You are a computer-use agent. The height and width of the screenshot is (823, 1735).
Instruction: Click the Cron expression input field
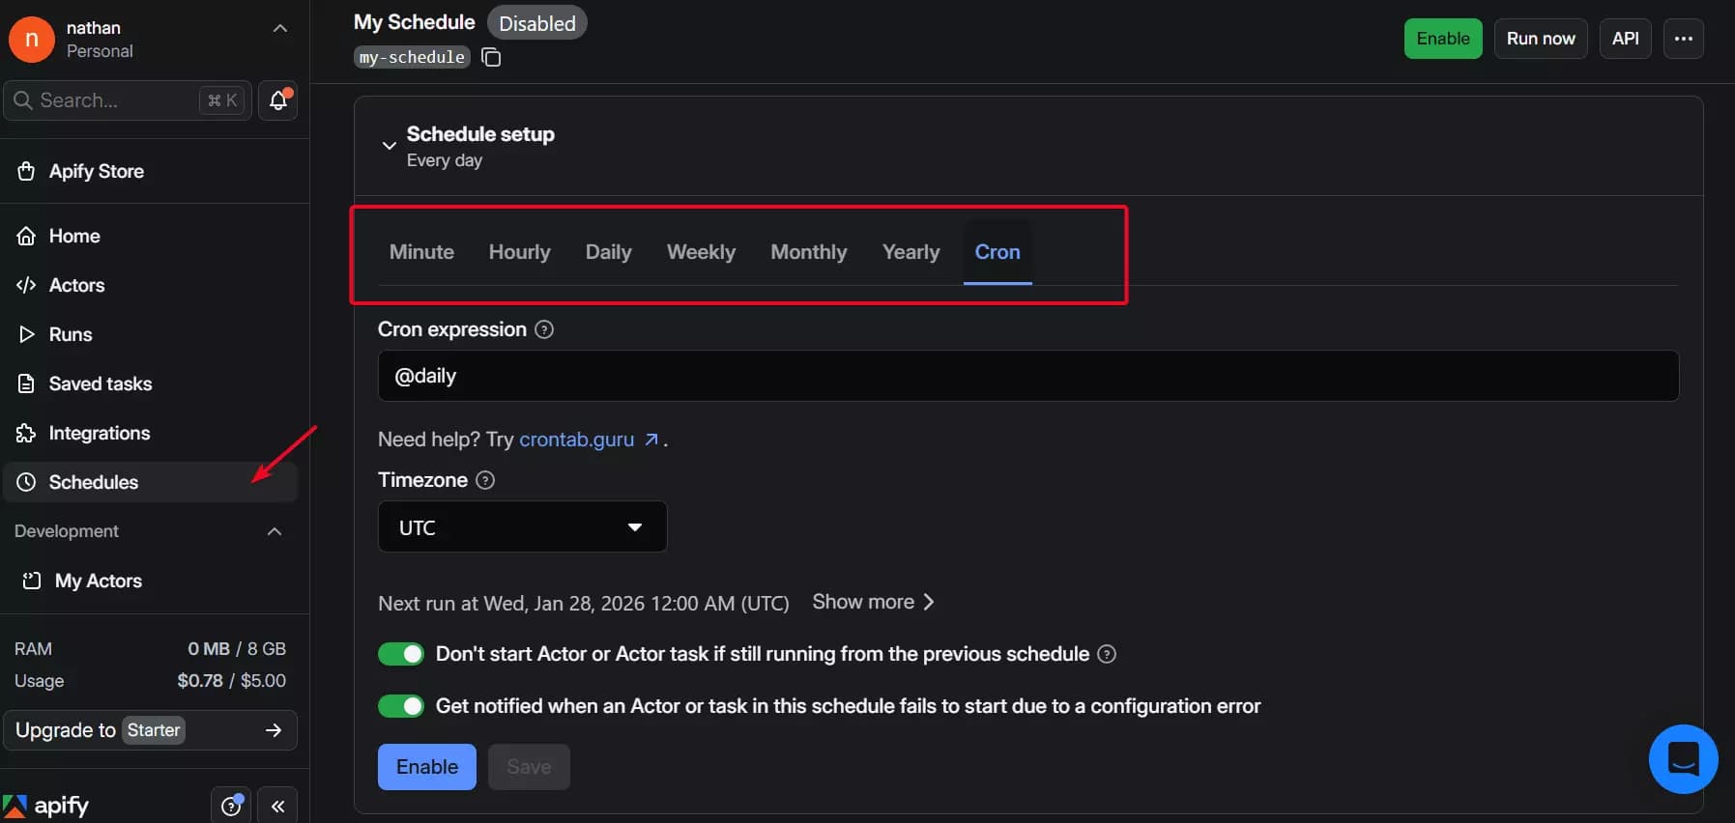pos(1027,376)
